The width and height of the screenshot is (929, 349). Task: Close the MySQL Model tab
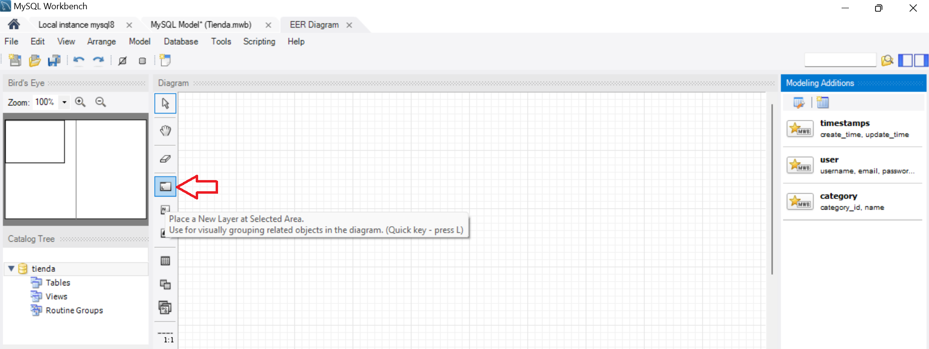269,25
